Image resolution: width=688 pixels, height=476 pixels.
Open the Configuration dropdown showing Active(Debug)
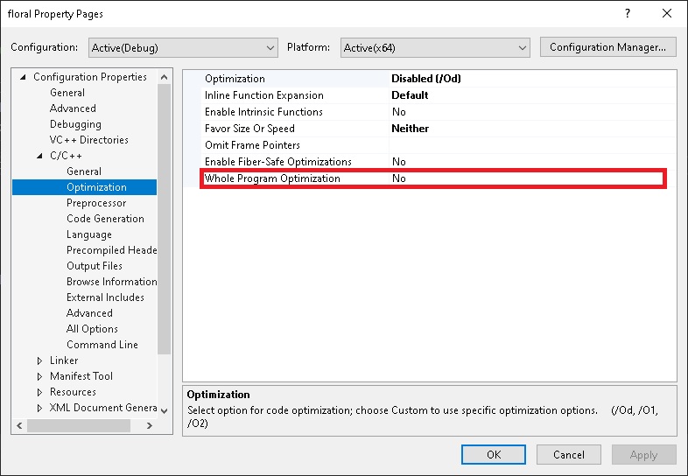tap(183, 48)
